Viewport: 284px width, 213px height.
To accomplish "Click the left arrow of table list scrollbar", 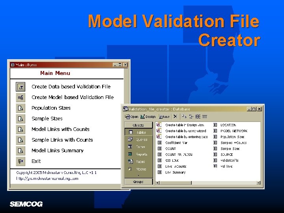I will click(x=157, y=183).
